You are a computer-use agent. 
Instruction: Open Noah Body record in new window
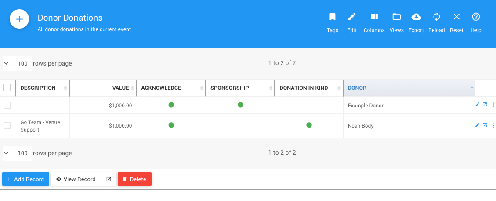click(x=485, y=125)
